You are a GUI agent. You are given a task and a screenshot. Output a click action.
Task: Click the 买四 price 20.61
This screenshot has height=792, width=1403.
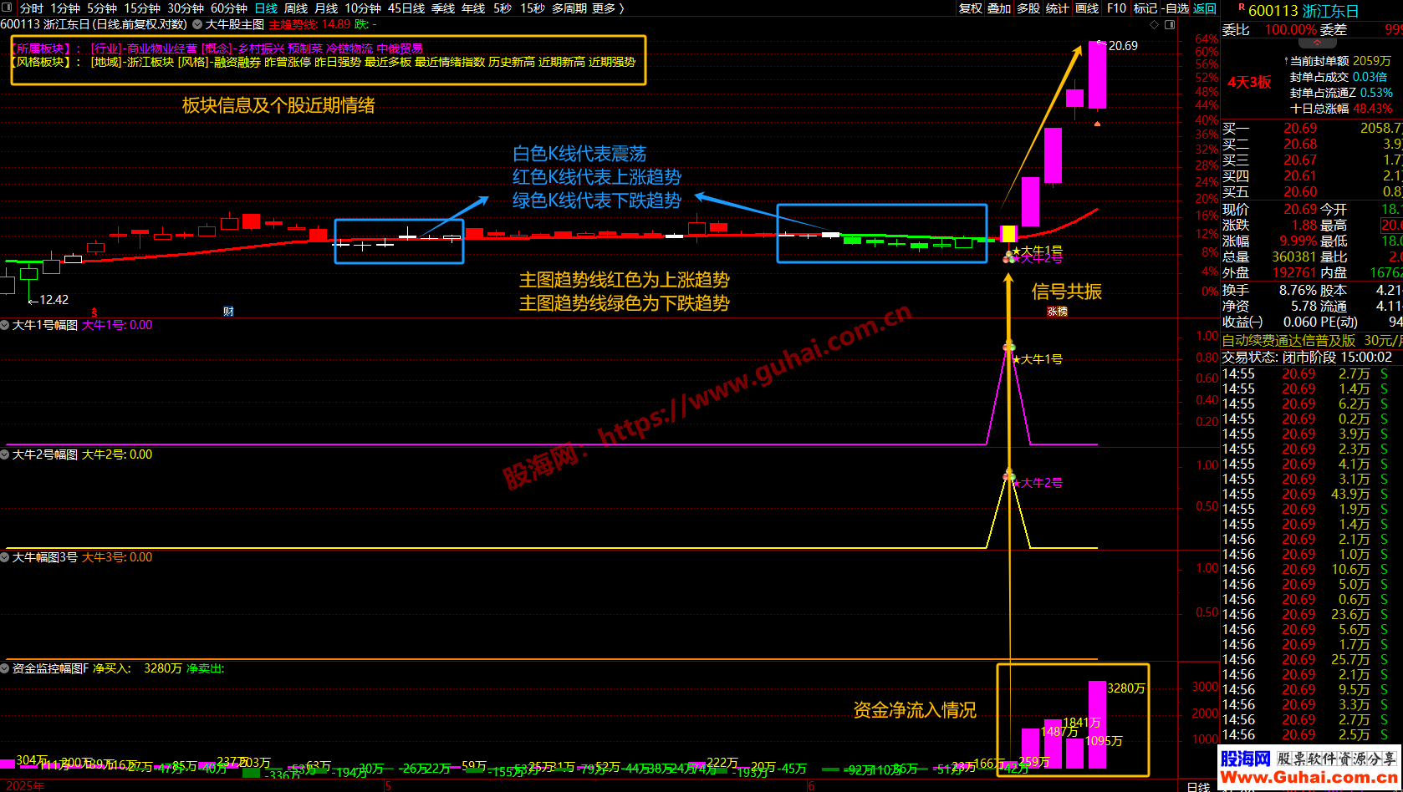[x=1300, y=175]
